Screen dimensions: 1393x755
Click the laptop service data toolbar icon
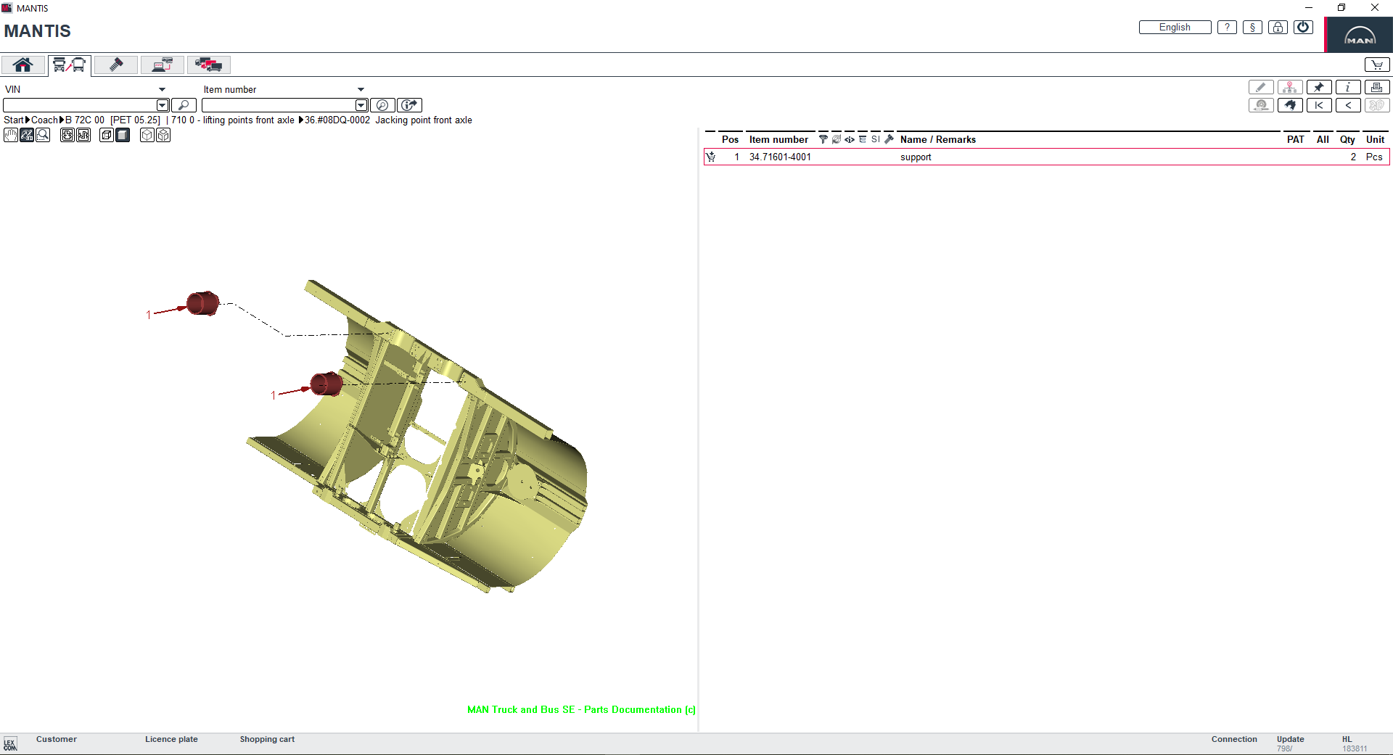click(x=162, y=65)
